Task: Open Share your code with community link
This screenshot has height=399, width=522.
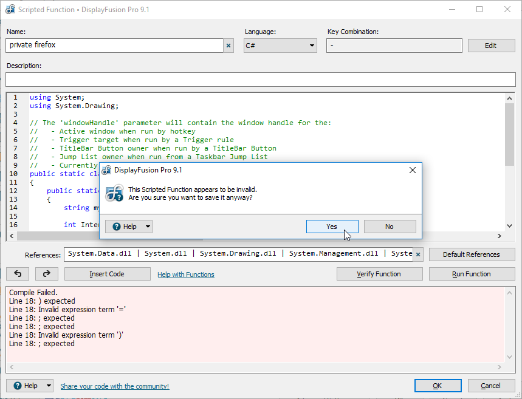Action: click(115, 386)
